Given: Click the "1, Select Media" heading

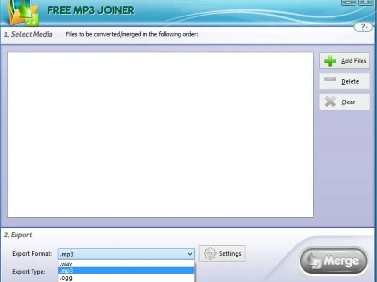Looking at the screenshot, I should (x=28, y=34).
